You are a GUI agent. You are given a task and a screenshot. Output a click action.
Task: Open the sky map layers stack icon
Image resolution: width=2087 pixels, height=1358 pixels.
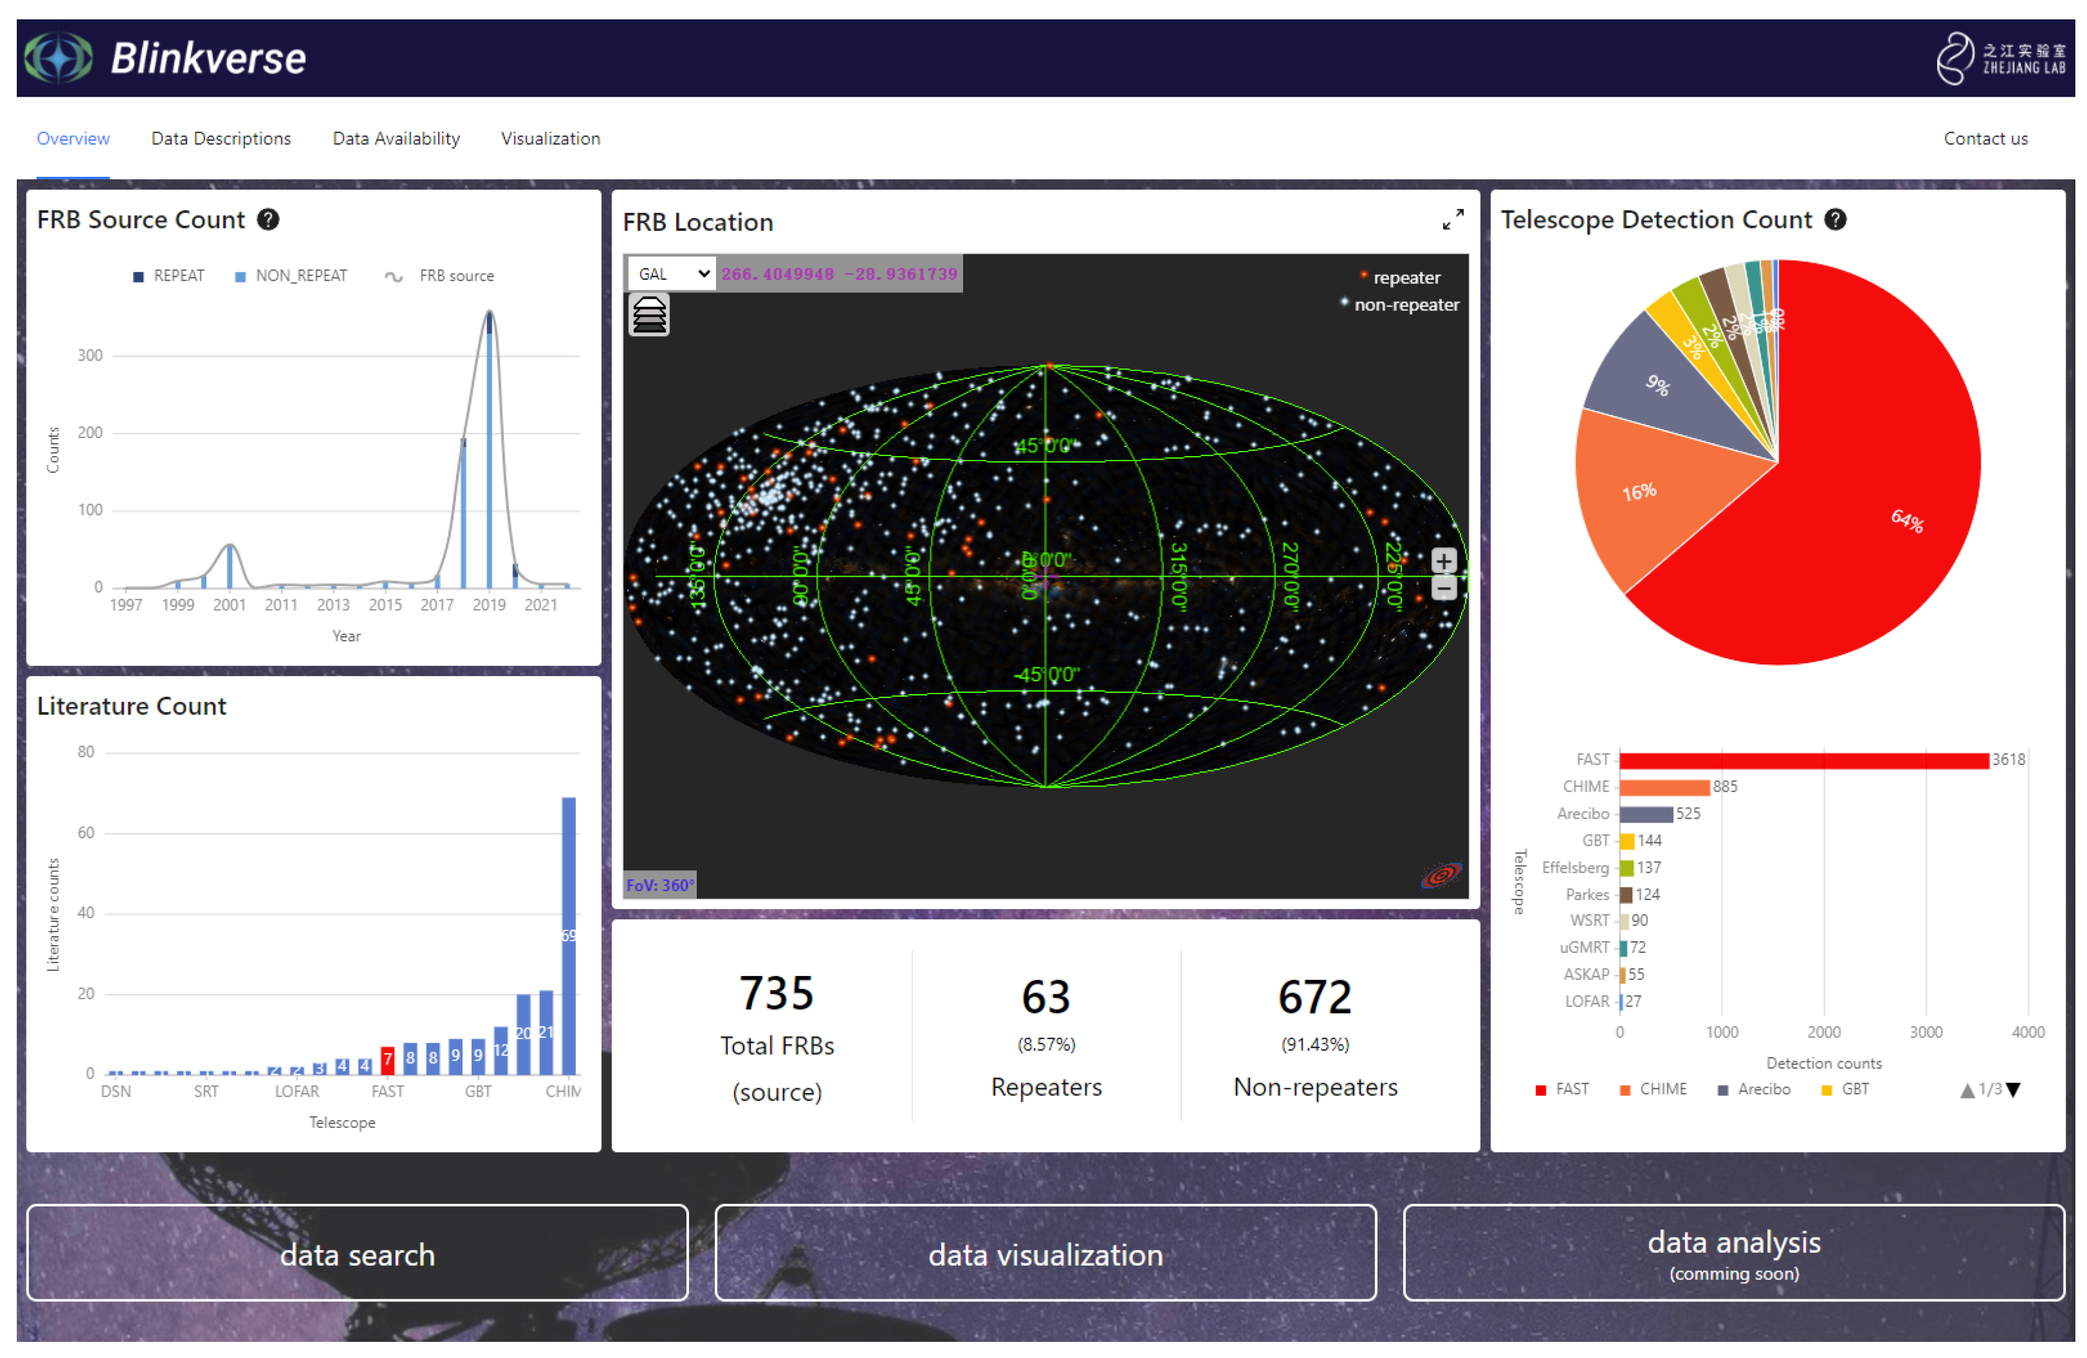pos(649,315)
